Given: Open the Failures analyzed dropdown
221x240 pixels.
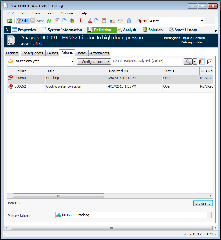Looking at the screenshot, I should [41, 61].
